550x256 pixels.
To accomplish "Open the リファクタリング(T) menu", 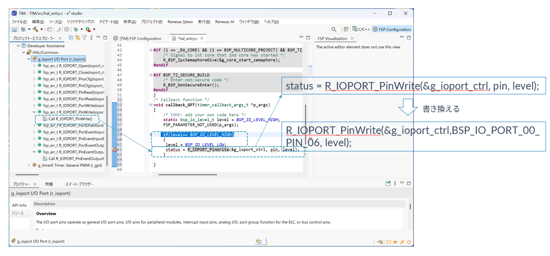I will (81, 22).
